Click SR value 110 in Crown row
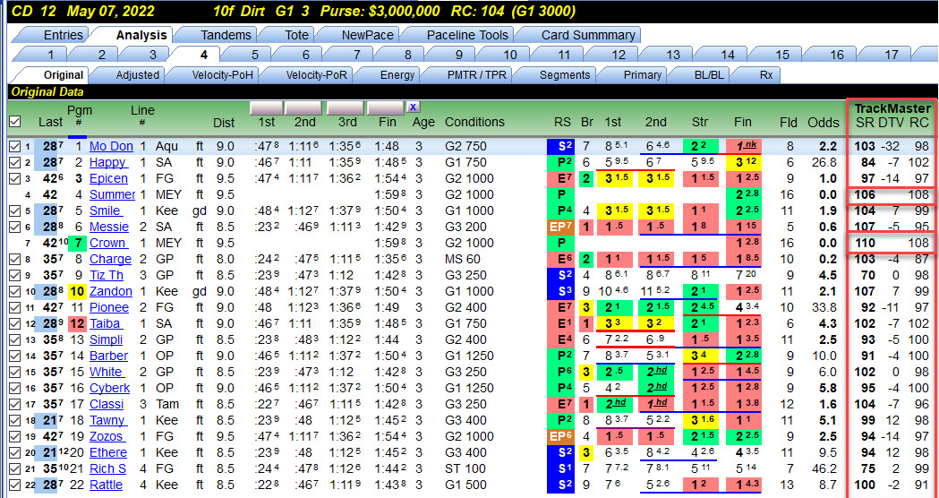Screen dimensions: 939x498 (865, 244)
